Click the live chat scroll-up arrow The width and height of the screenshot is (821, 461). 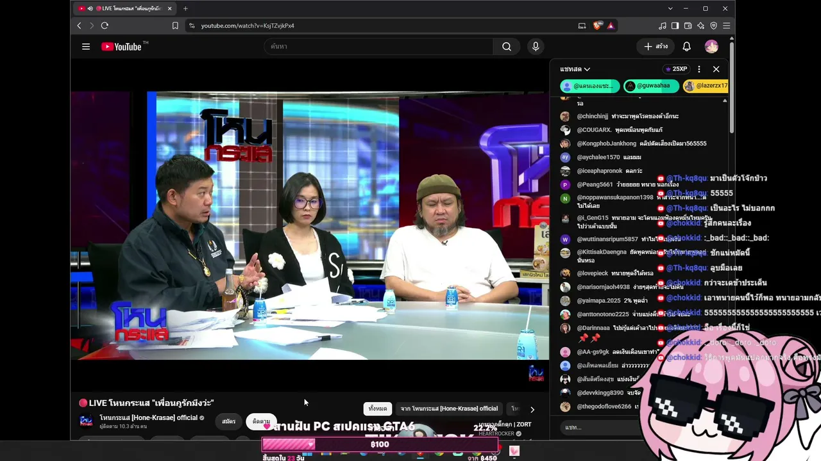tap(725, 101)
